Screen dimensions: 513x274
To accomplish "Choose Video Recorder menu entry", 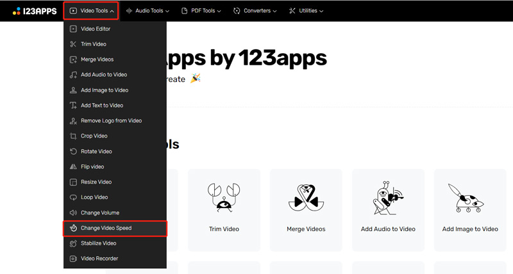I will pos(115,259).
